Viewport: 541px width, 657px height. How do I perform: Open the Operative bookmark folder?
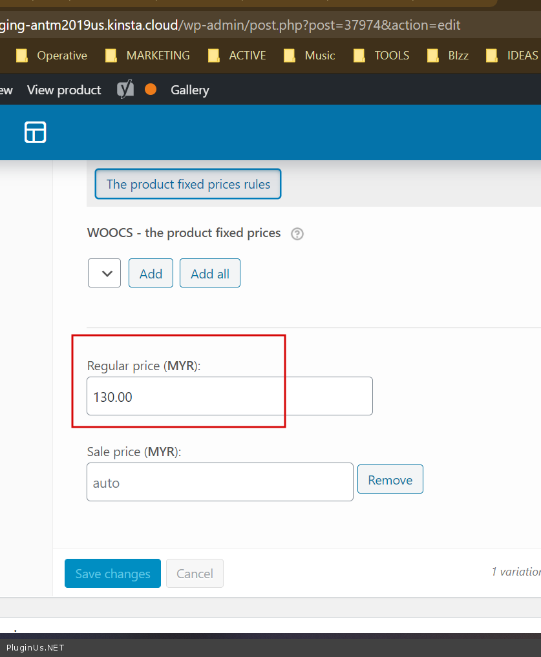pyautogui.click(x=52, y=56)
